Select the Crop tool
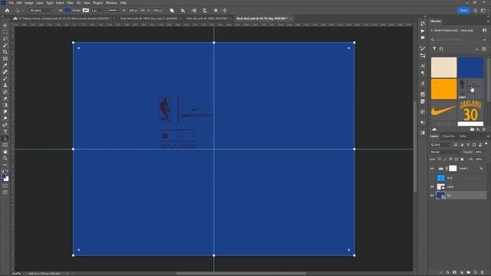The height and width of the screenshot is (276, 491). pyautogui.click(x=5, y=52)
